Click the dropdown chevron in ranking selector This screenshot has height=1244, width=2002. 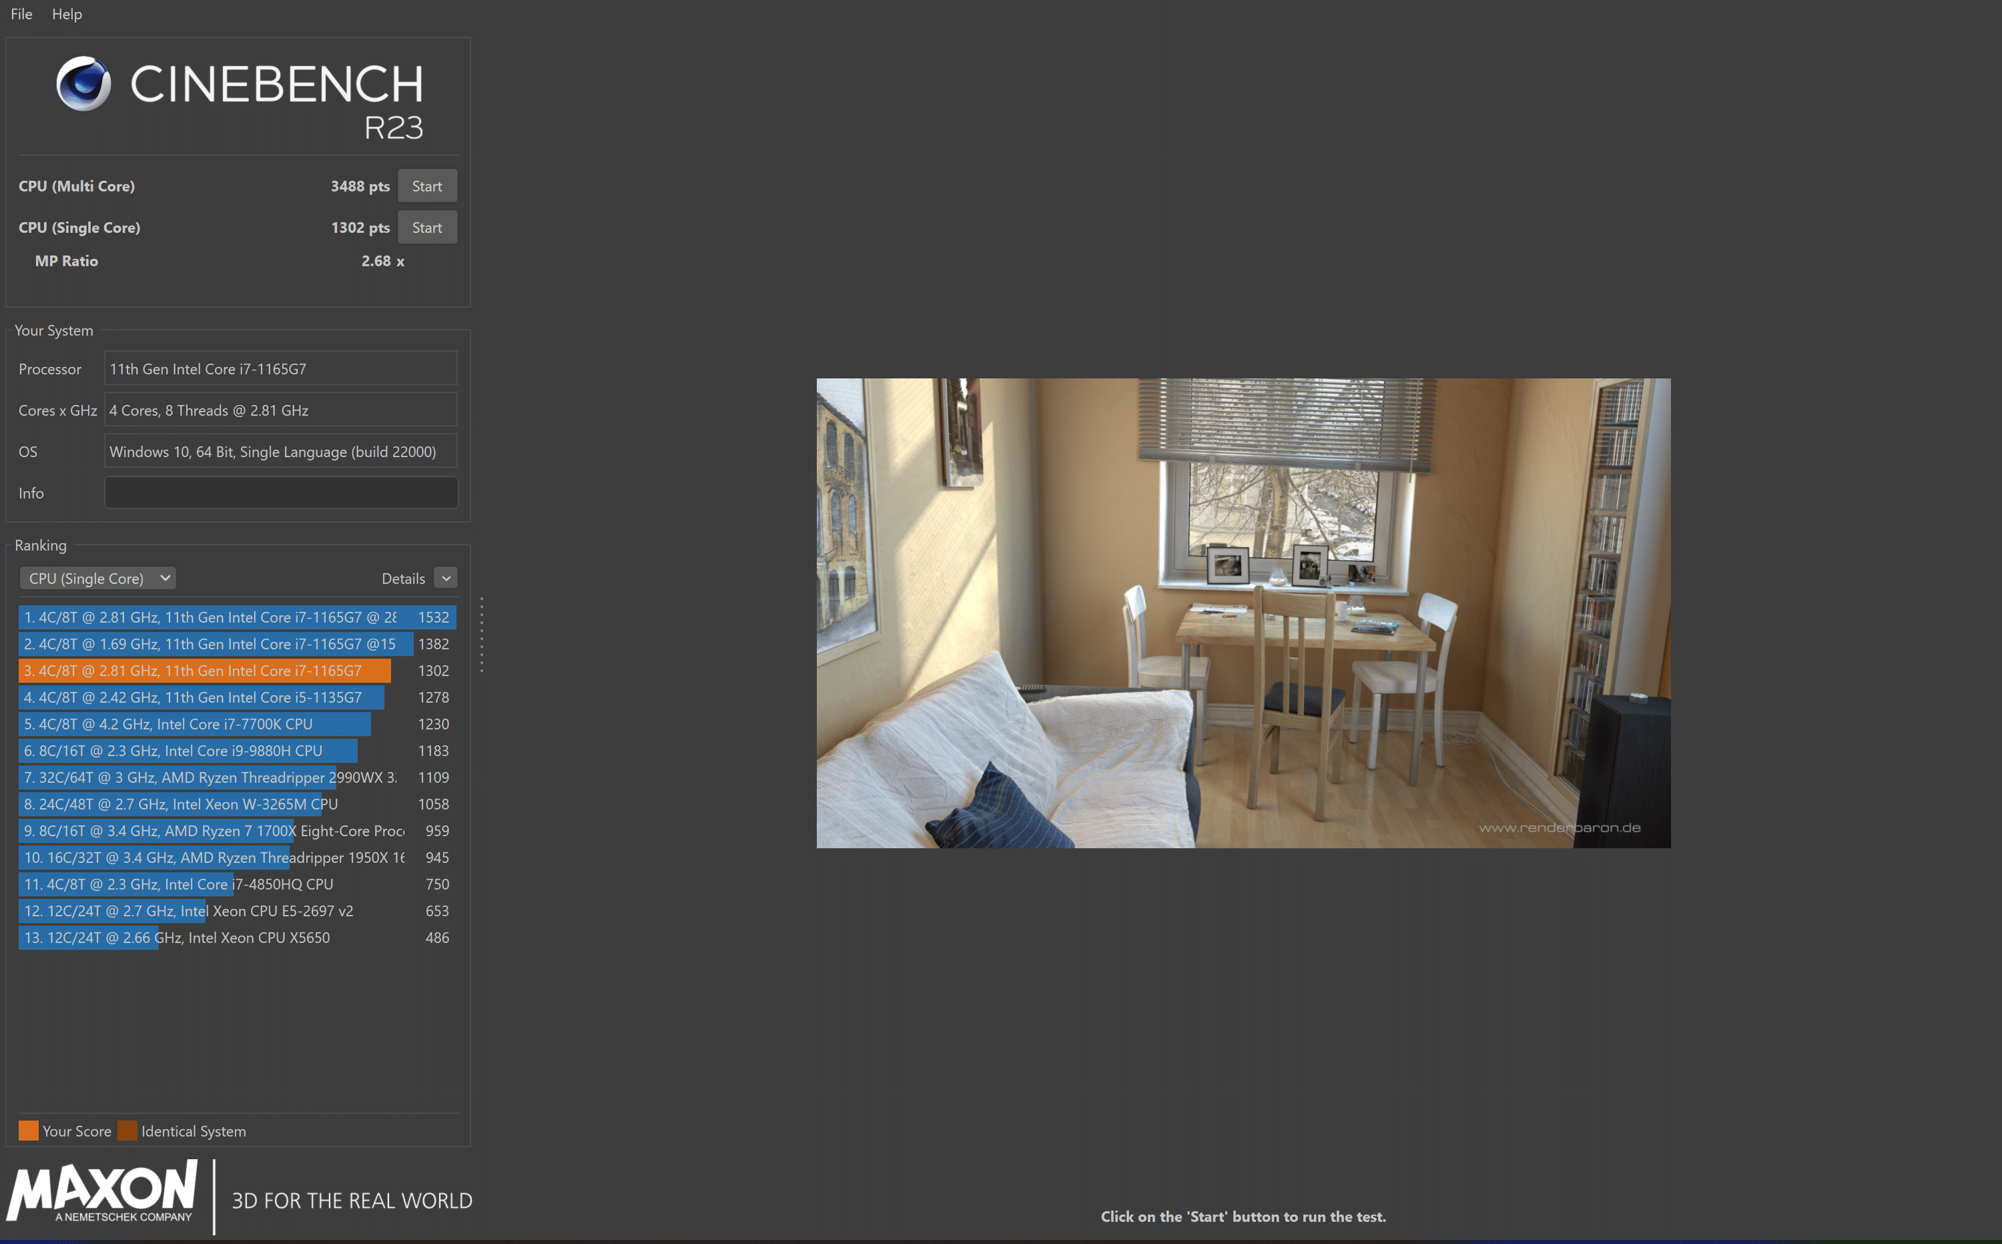tap(165, 577)
